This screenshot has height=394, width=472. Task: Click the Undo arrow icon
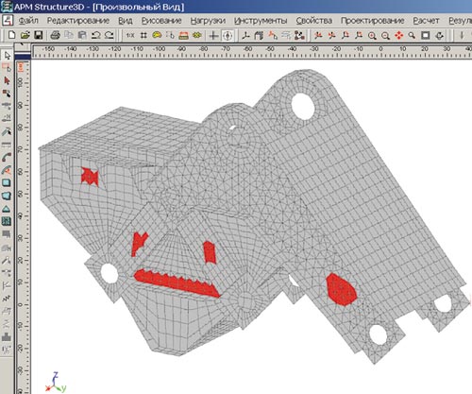pyautogui.click(x=95, y=35)
